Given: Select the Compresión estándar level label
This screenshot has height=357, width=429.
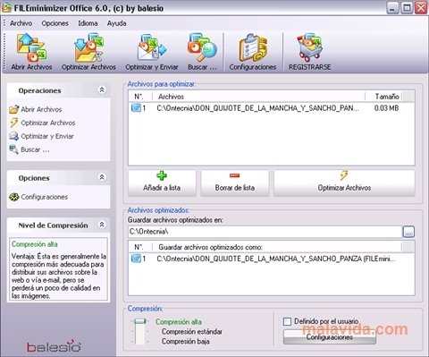Looking at the screenshot, I should pos(192,332).
